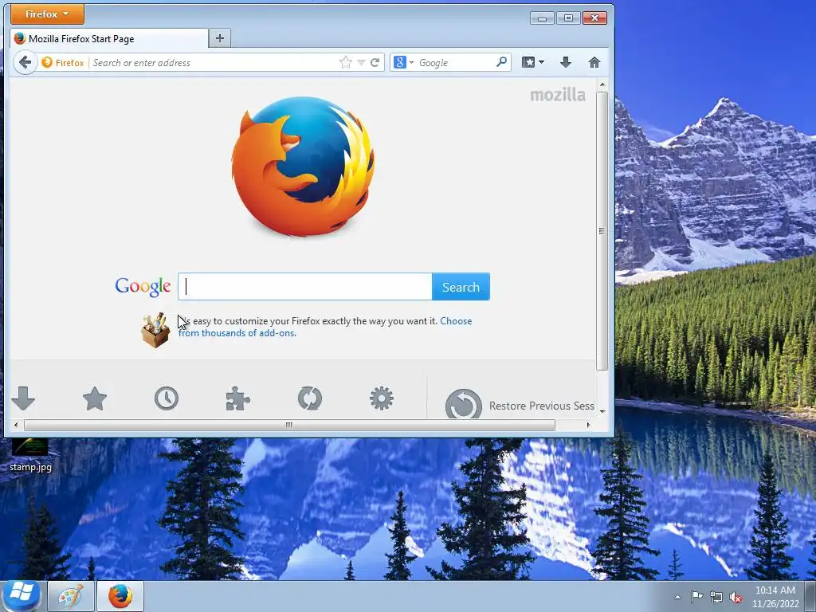Focus the start page Google search box
Screen dimensions: 816x612
[x=305, y=287]
